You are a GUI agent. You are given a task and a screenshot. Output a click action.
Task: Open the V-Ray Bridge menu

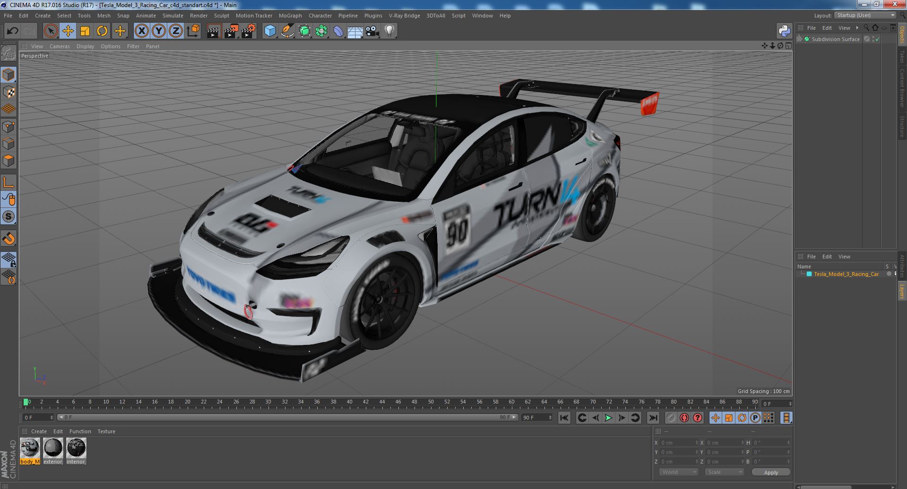(404, 16)
